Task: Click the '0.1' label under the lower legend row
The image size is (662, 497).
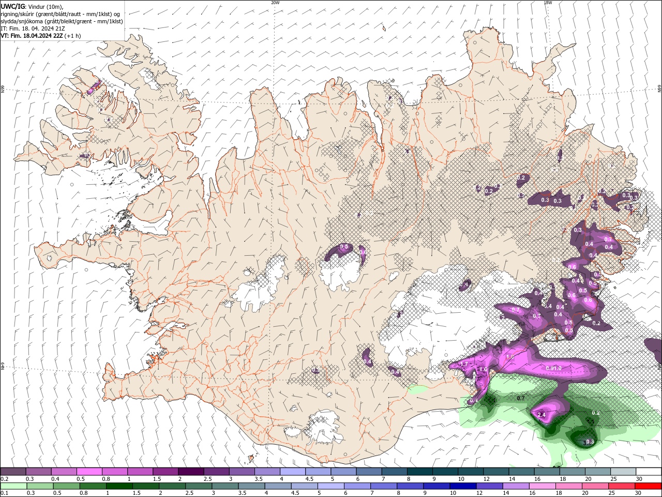Action: tap(4, 493)
